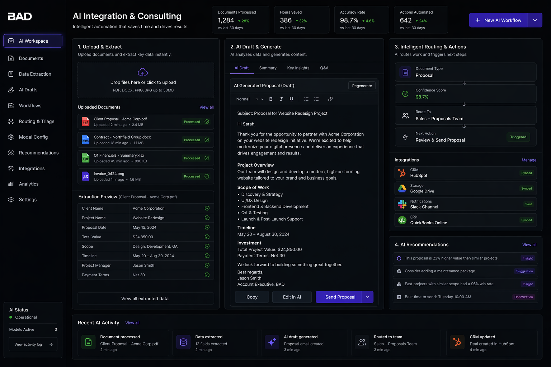
Task: Click the check mark beside Timeline row
Action: tap(207, 256)
